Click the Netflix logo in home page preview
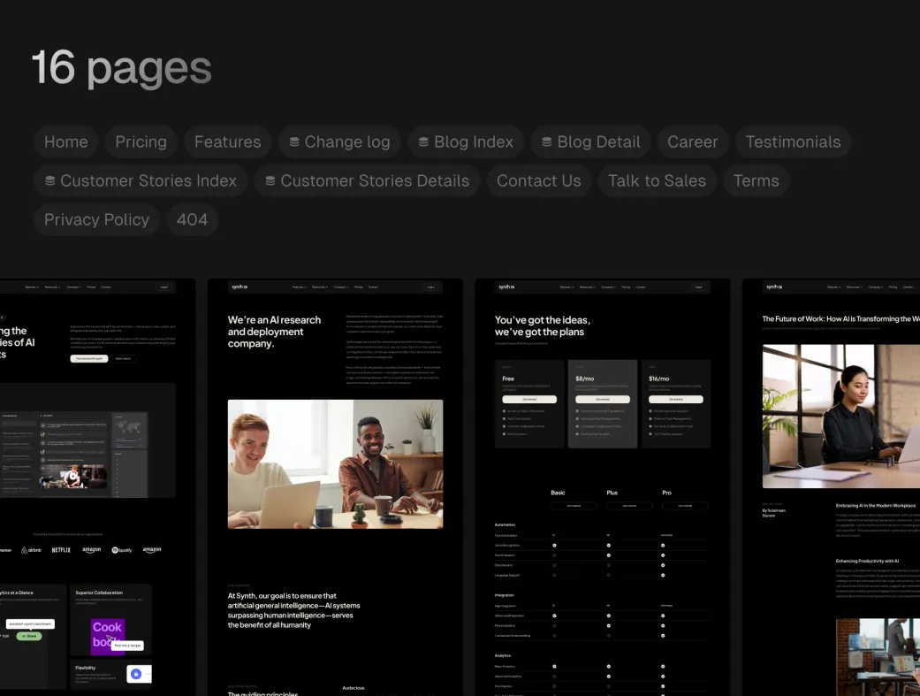 click(x=61, y=550)
